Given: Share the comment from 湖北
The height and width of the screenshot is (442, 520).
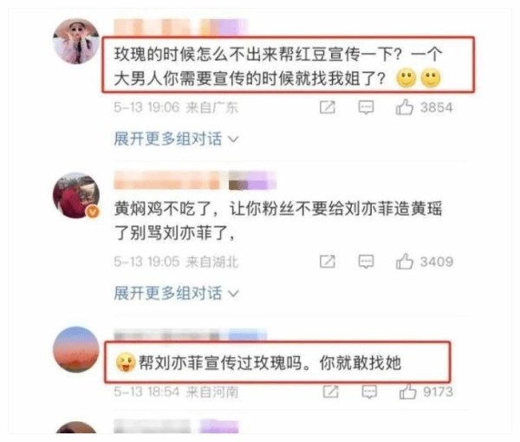Looking at the screenshot, I should pyautogui.click(x=328, y=262).
